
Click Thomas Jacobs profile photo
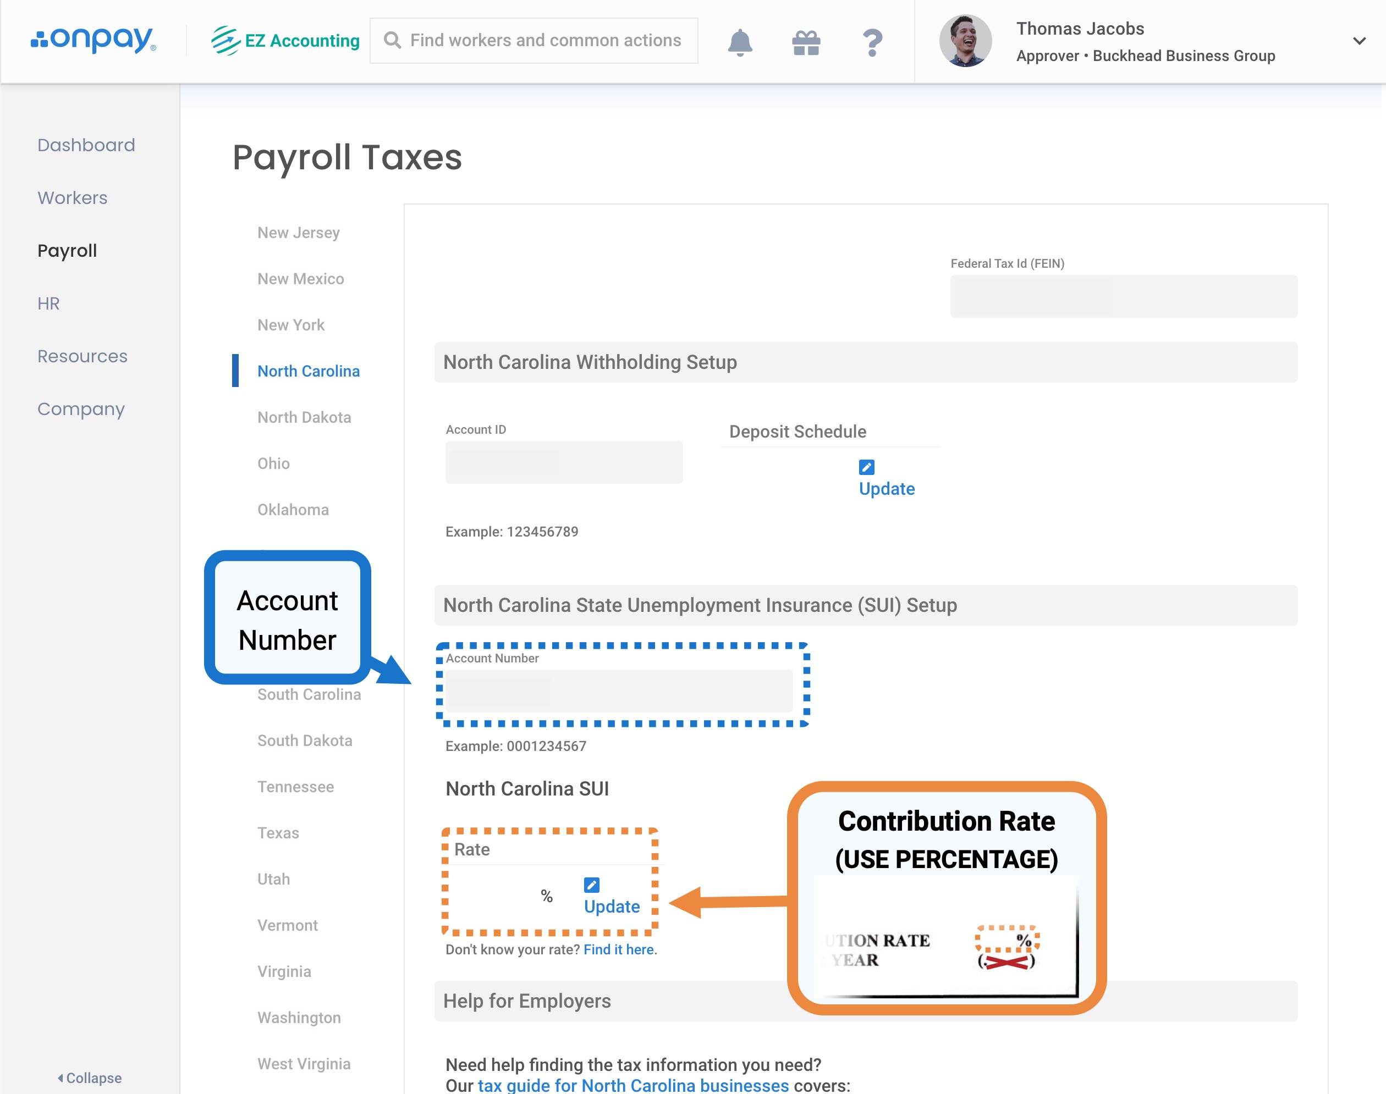coord(965,41)
